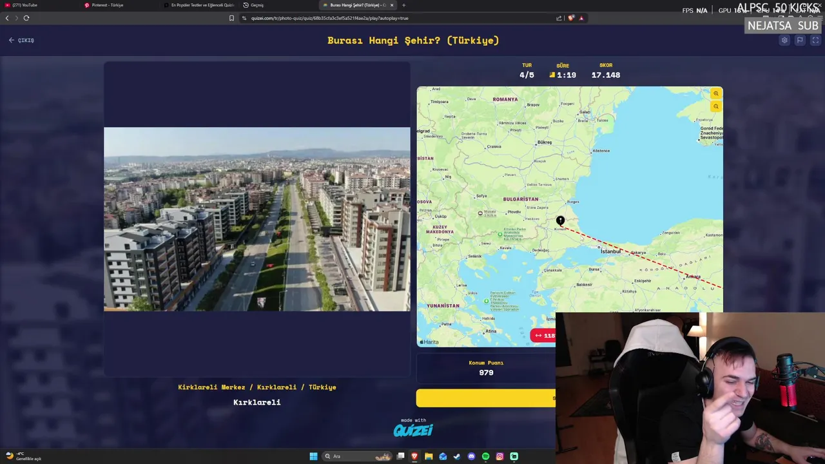Go forward in browser
Viewport: 825px width, 464px height.
pos(17,18)
